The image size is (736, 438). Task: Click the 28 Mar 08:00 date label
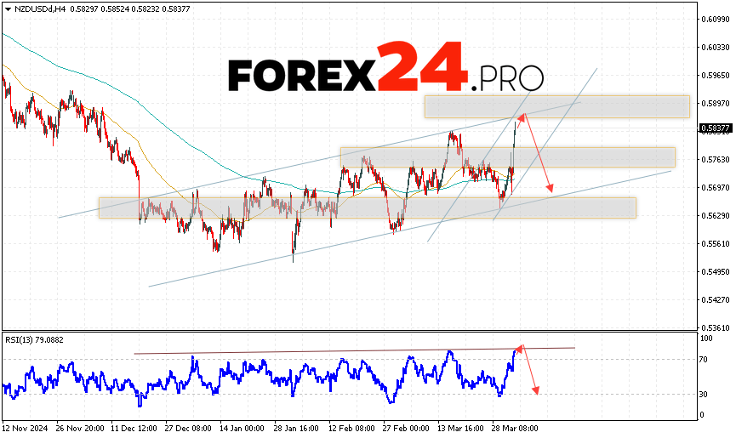point(515,429)
